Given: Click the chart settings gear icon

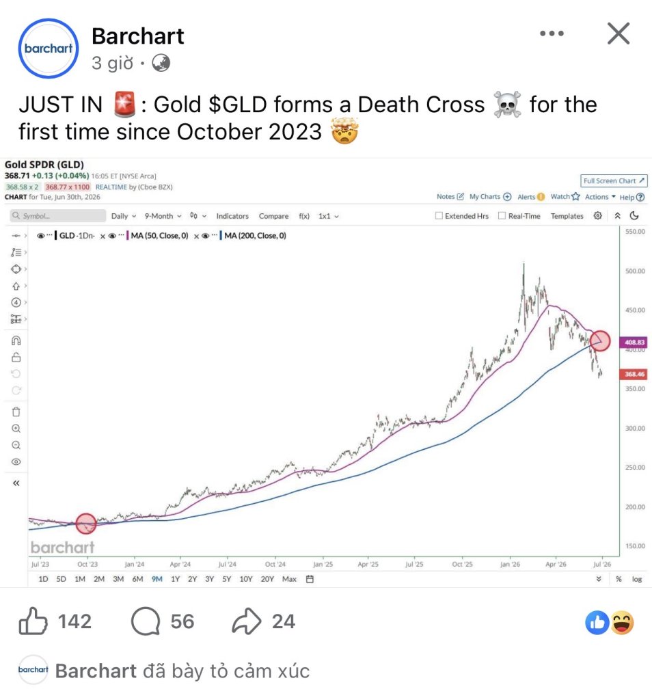Looking at the screenshot, I should coord(597,215).
